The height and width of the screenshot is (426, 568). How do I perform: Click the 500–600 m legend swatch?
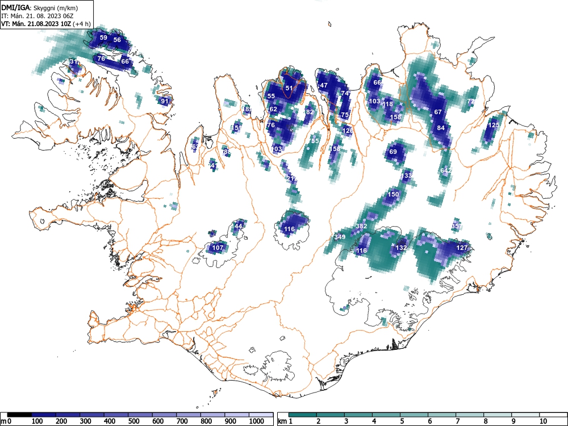click(x=140, y=415)
